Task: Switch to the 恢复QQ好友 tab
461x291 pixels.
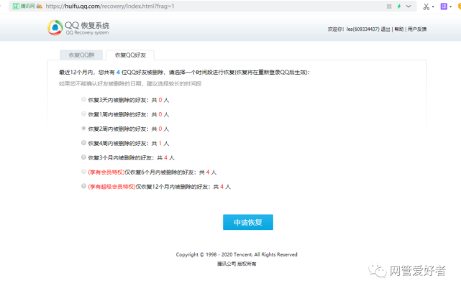Action: point(130,55)
